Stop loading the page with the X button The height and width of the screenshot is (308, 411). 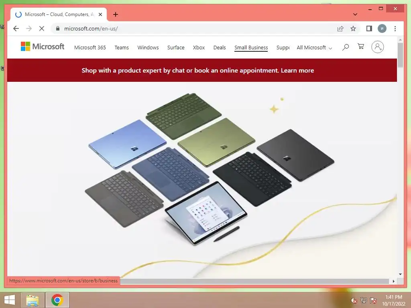tap(42, 28)
